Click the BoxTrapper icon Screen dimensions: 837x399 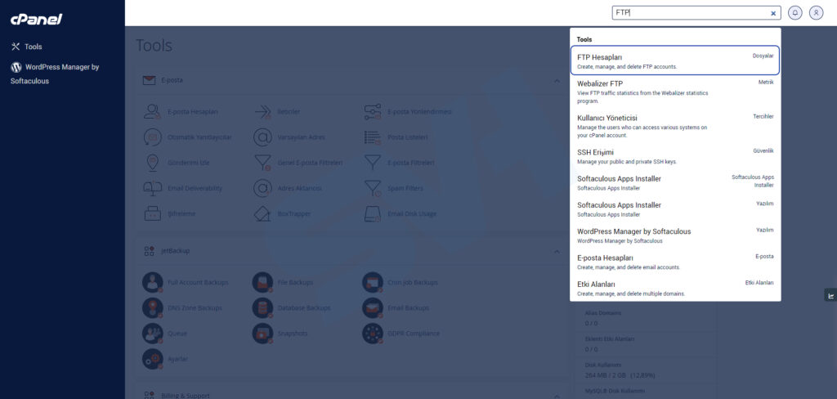262,213
